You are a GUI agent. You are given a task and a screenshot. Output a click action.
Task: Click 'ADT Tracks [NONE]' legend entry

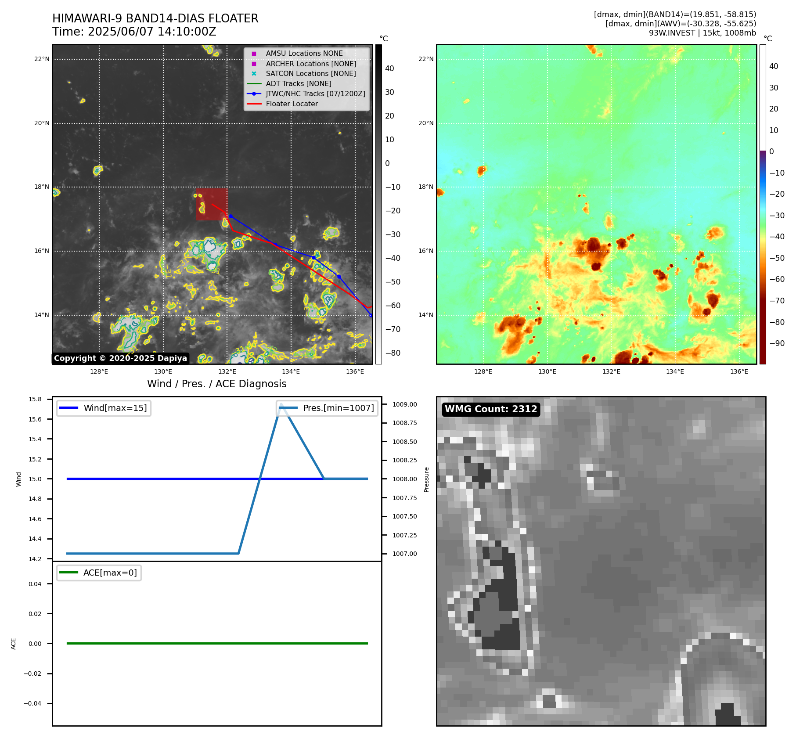tap(299, 84)
